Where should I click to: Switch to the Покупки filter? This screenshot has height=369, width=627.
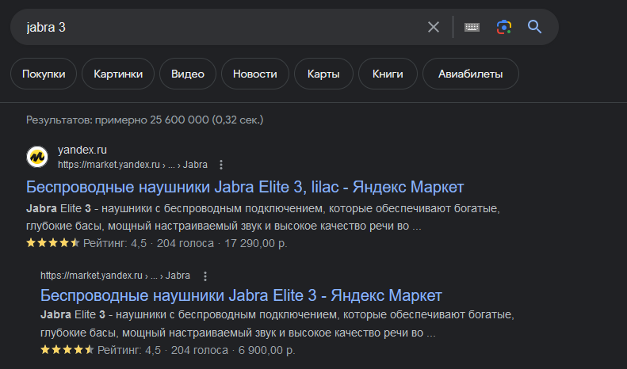coord(44,74)
